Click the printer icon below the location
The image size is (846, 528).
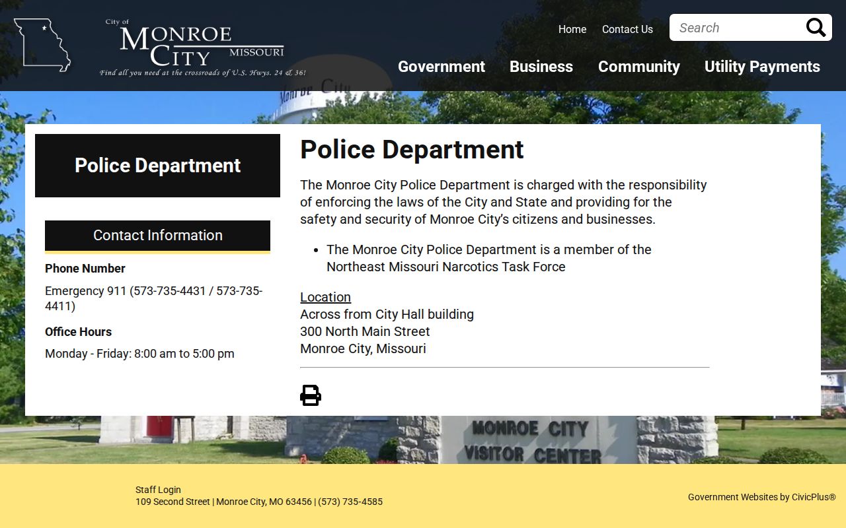(311, 395)
